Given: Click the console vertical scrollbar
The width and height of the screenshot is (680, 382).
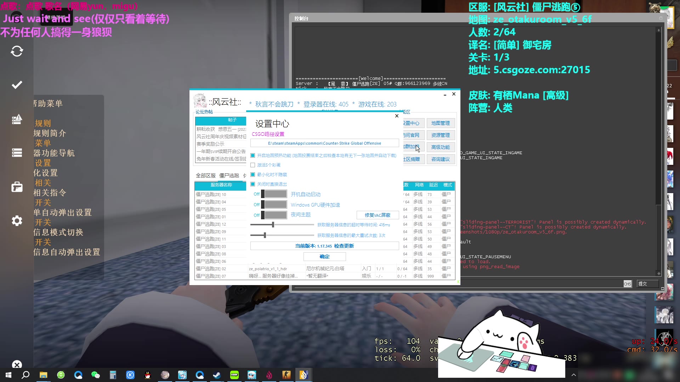Looking at the screenshot, I should [x=658, y=152].
